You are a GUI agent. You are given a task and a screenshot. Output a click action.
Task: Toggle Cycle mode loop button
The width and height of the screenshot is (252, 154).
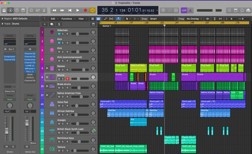[x=93, y=11]
